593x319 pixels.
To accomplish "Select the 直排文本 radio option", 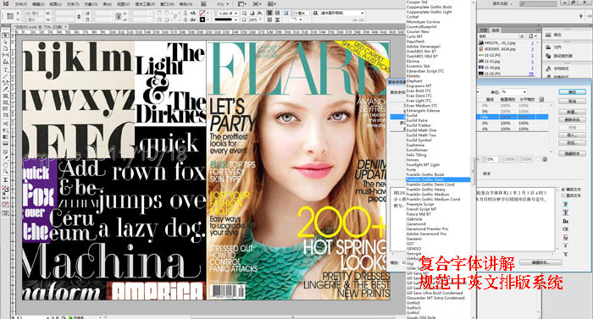I will point(572,195).
